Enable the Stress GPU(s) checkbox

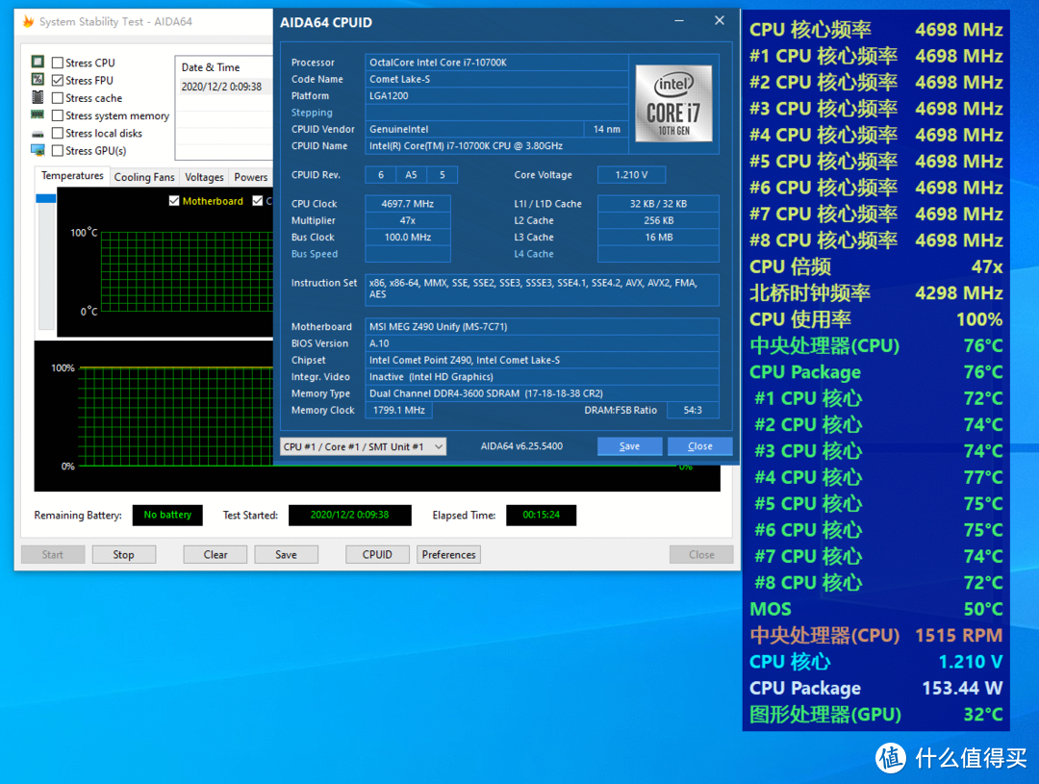click(x=58, y=151)
